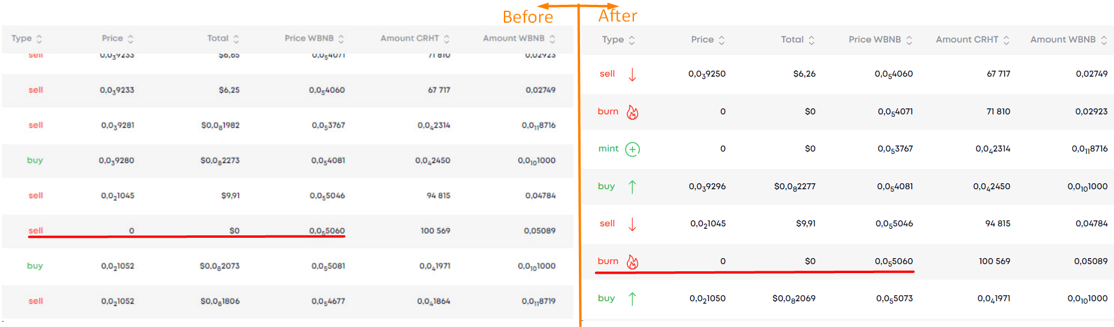The image size is (1114, 327).
Task: Click the down arrow in the After-table 94 815 sell row
Action: point(632,224)
